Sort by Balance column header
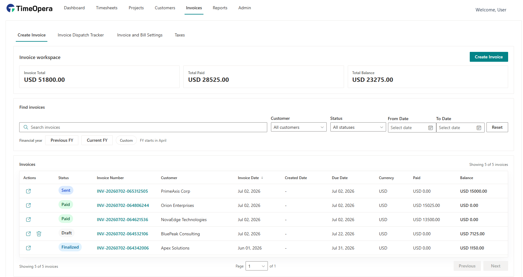The height and width of the screenshot is (277, 523). tap(466, 178)
